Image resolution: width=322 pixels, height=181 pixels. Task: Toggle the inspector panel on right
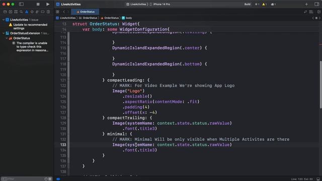click(316, 4)
